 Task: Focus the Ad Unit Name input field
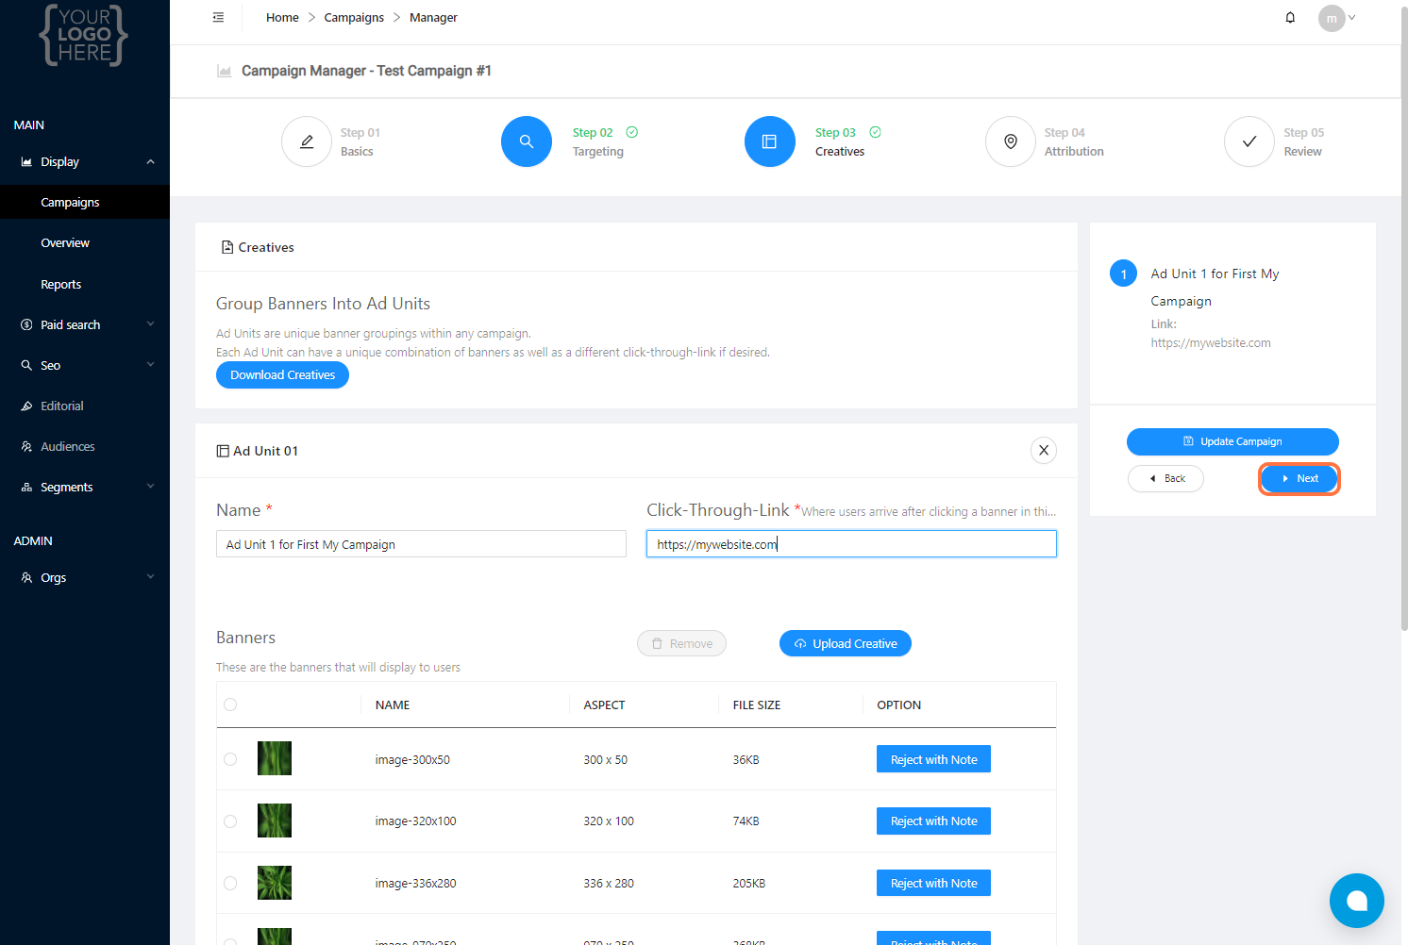click(421, 544)
